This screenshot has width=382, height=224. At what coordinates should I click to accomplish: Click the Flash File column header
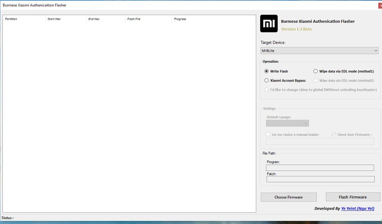click(149, 19)
